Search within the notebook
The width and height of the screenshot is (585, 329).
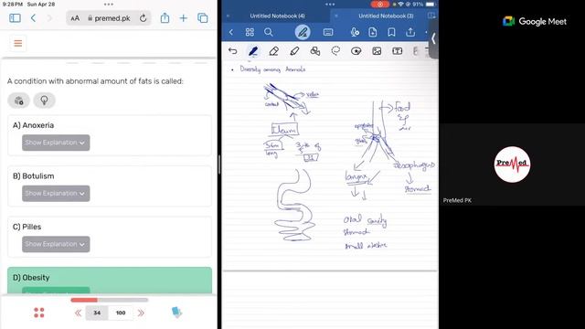tap(268, 33)
